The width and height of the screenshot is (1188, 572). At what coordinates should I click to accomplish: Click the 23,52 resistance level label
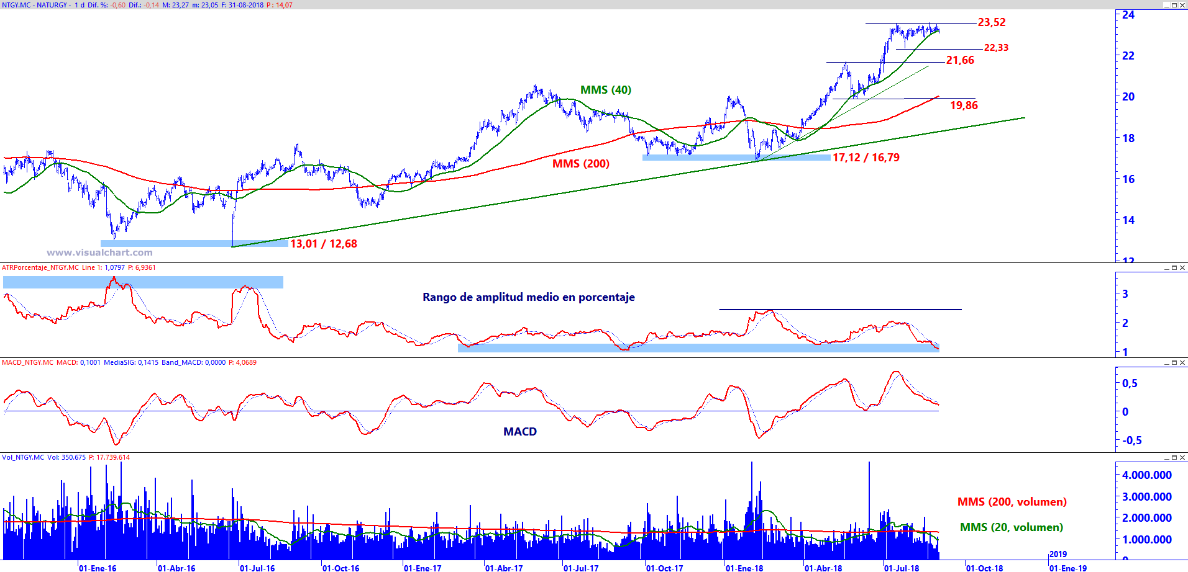[x=992, y=22]
